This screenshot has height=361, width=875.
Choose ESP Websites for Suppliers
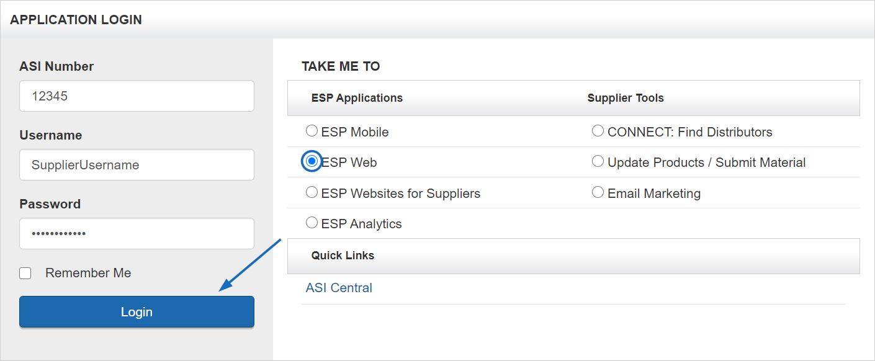click(x=312, y=192)
